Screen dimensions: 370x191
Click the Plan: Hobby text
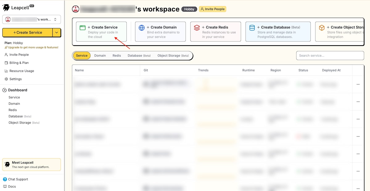tap(14, 43)
